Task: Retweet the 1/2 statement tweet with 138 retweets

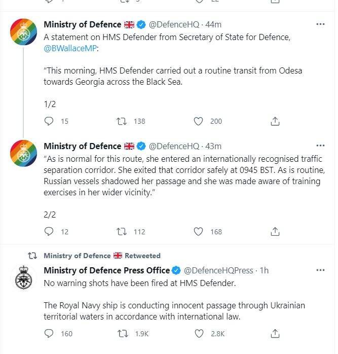Action: 122,121
